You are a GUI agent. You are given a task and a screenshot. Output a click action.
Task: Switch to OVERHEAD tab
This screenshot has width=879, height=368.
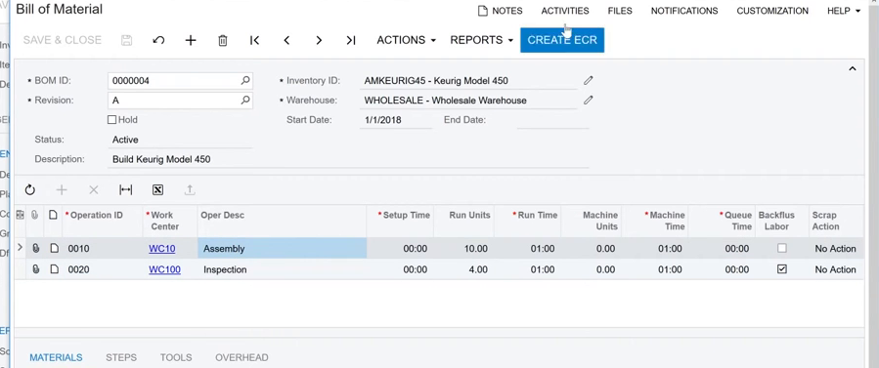[x=242, y=357]
